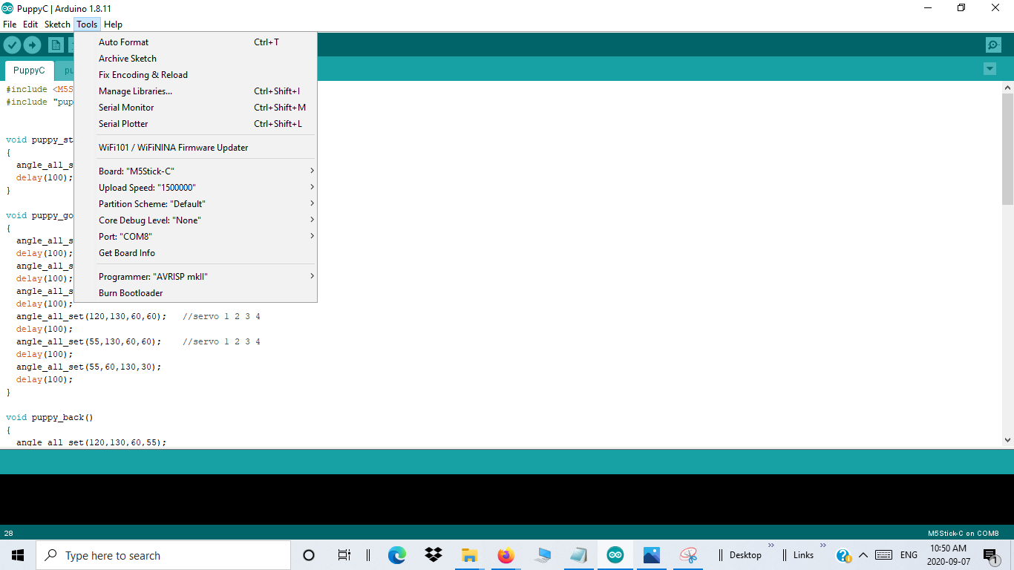Launch Serial Monitor from Tools menu
The height and width of the screenshot is (570, 1014).
pyautogui.click(x=196, y=108)
